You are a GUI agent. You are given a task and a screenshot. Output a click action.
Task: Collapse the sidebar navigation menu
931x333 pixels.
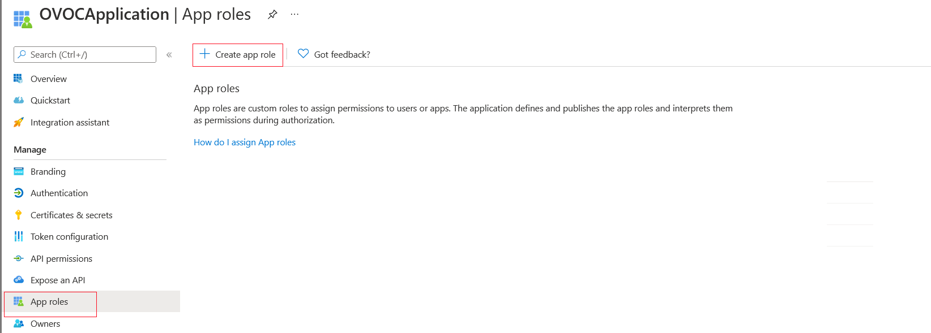(169, 55)
